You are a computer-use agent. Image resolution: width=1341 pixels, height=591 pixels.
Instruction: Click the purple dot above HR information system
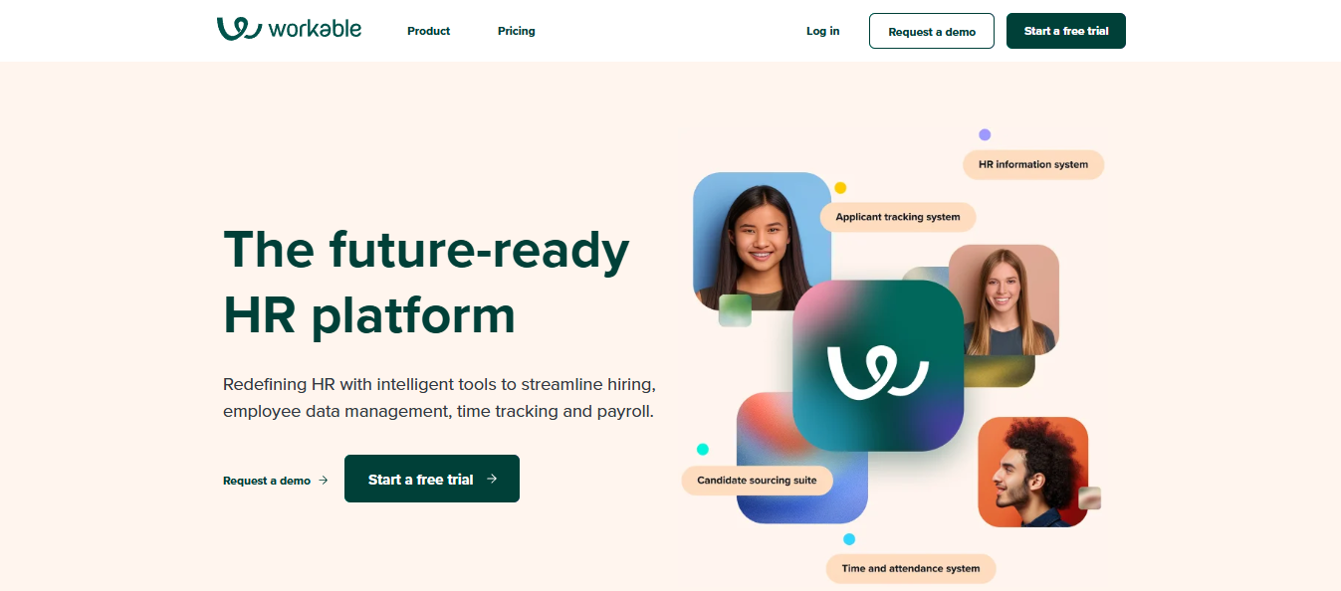tap(985, 134)
